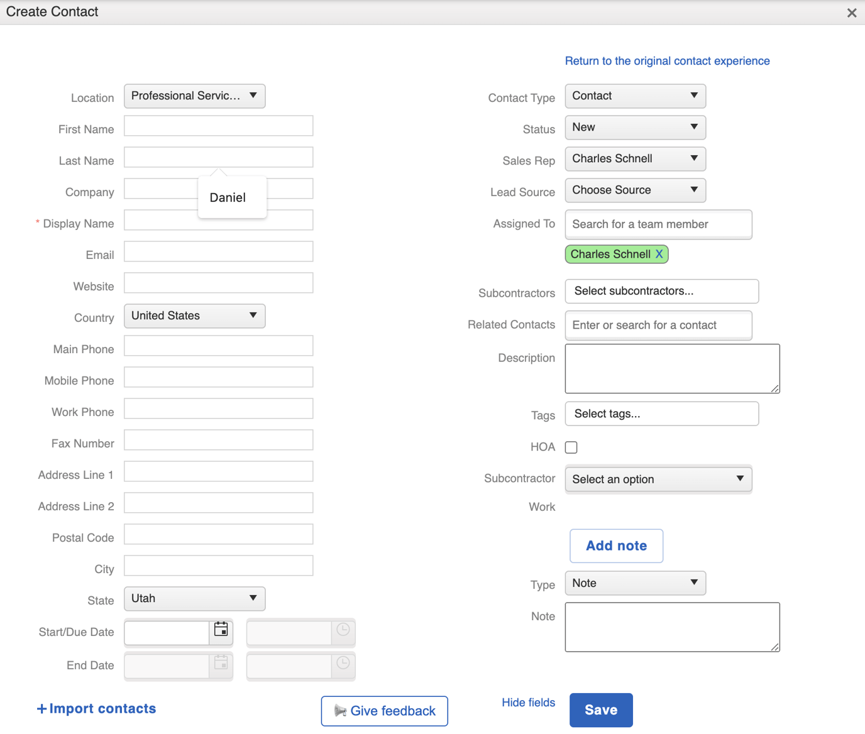Click inside the Description text area
865x734 pixels.
pyautogui.click(x=672, y=368)
